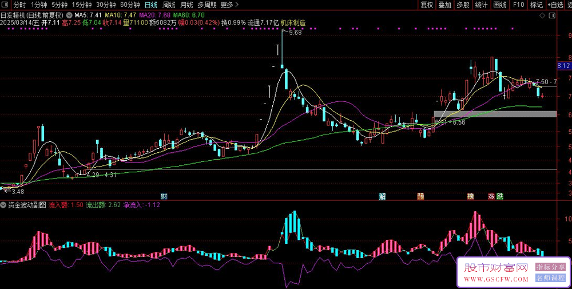Click MA5: 7.41 label
Viewport: 572px width, 289px height.
88,15
